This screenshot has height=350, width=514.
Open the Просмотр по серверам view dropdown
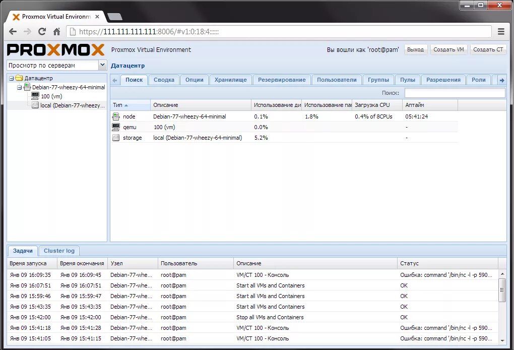(102, 65)
